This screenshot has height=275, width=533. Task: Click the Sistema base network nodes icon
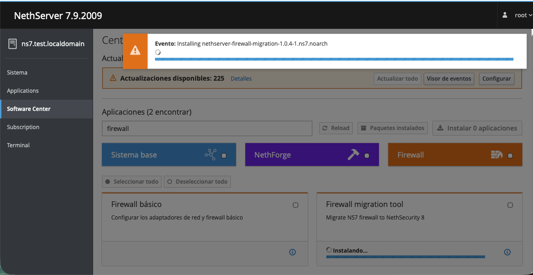210,155
